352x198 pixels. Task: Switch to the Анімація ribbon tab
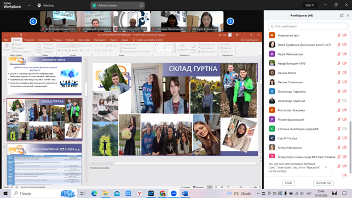click(70, 40)
